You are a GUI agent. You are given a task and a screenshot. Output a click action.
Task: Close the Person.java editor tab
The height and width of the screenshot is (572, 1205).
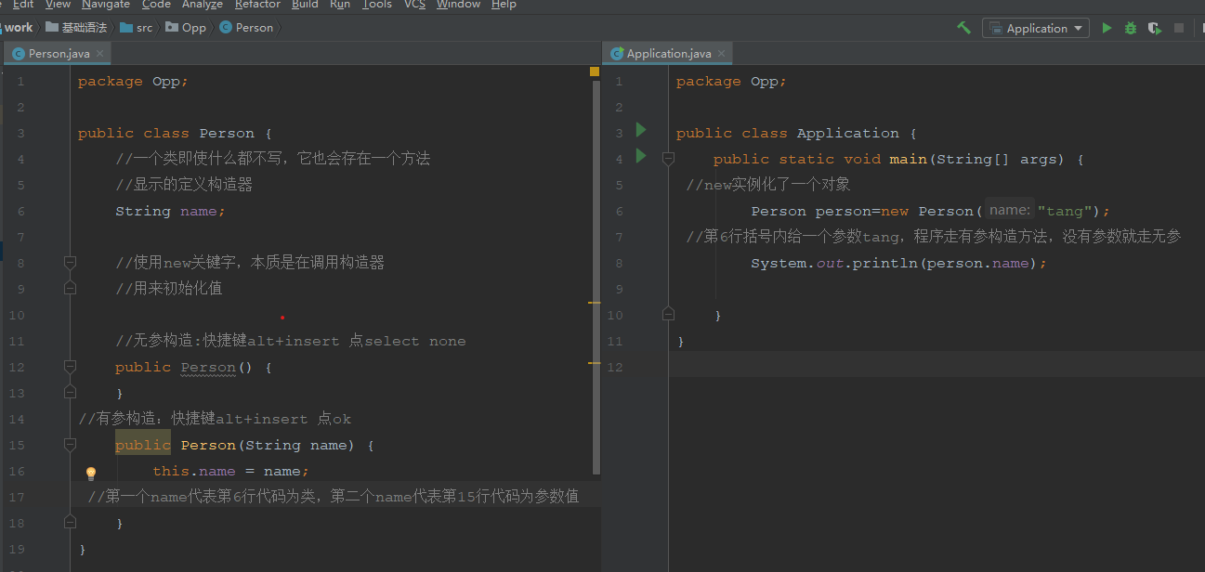tap(100, 54)
